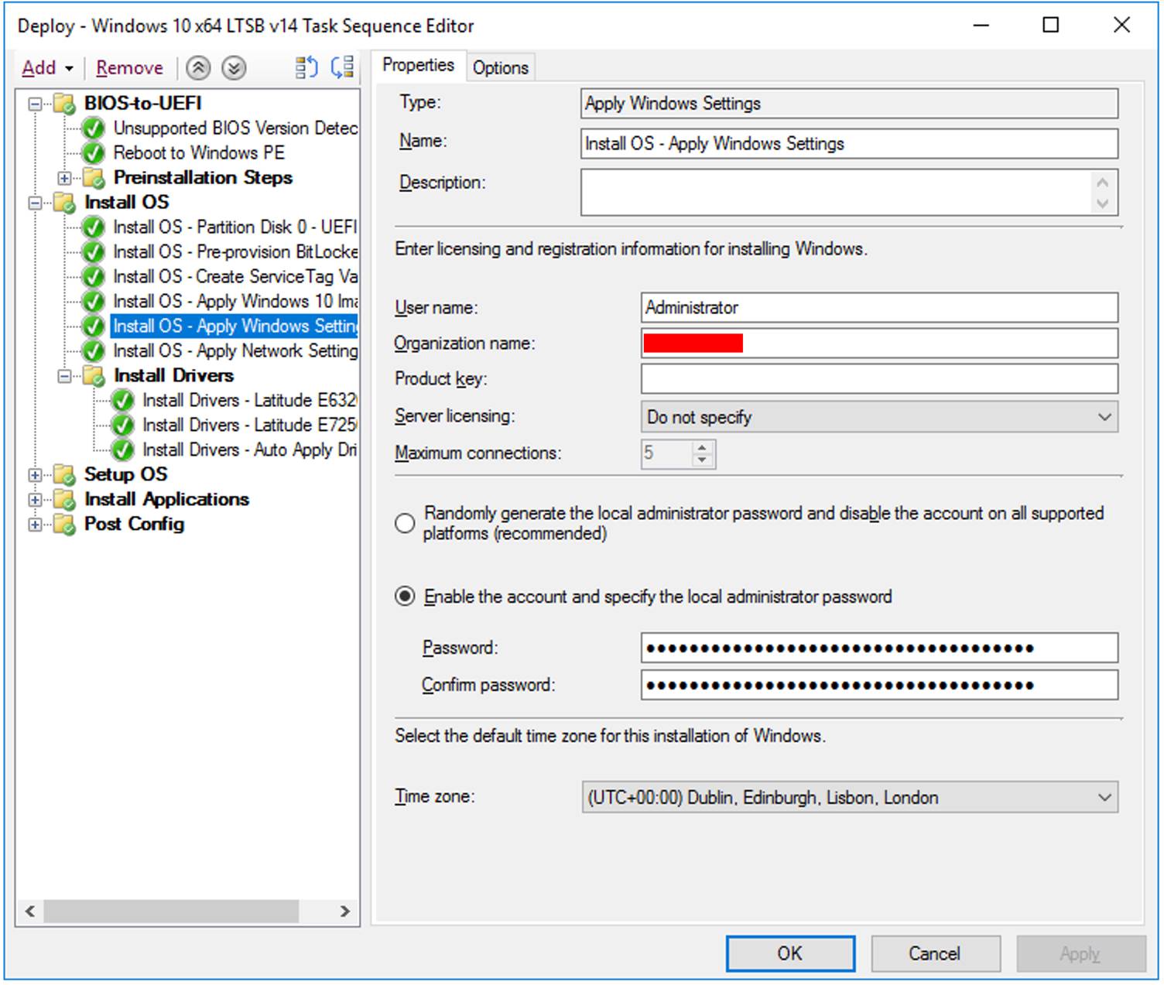Viewport: 1164px width, 985px height.
Task: Click green check icon beside Unsupported BIOS Version
Action: (94, 128)
